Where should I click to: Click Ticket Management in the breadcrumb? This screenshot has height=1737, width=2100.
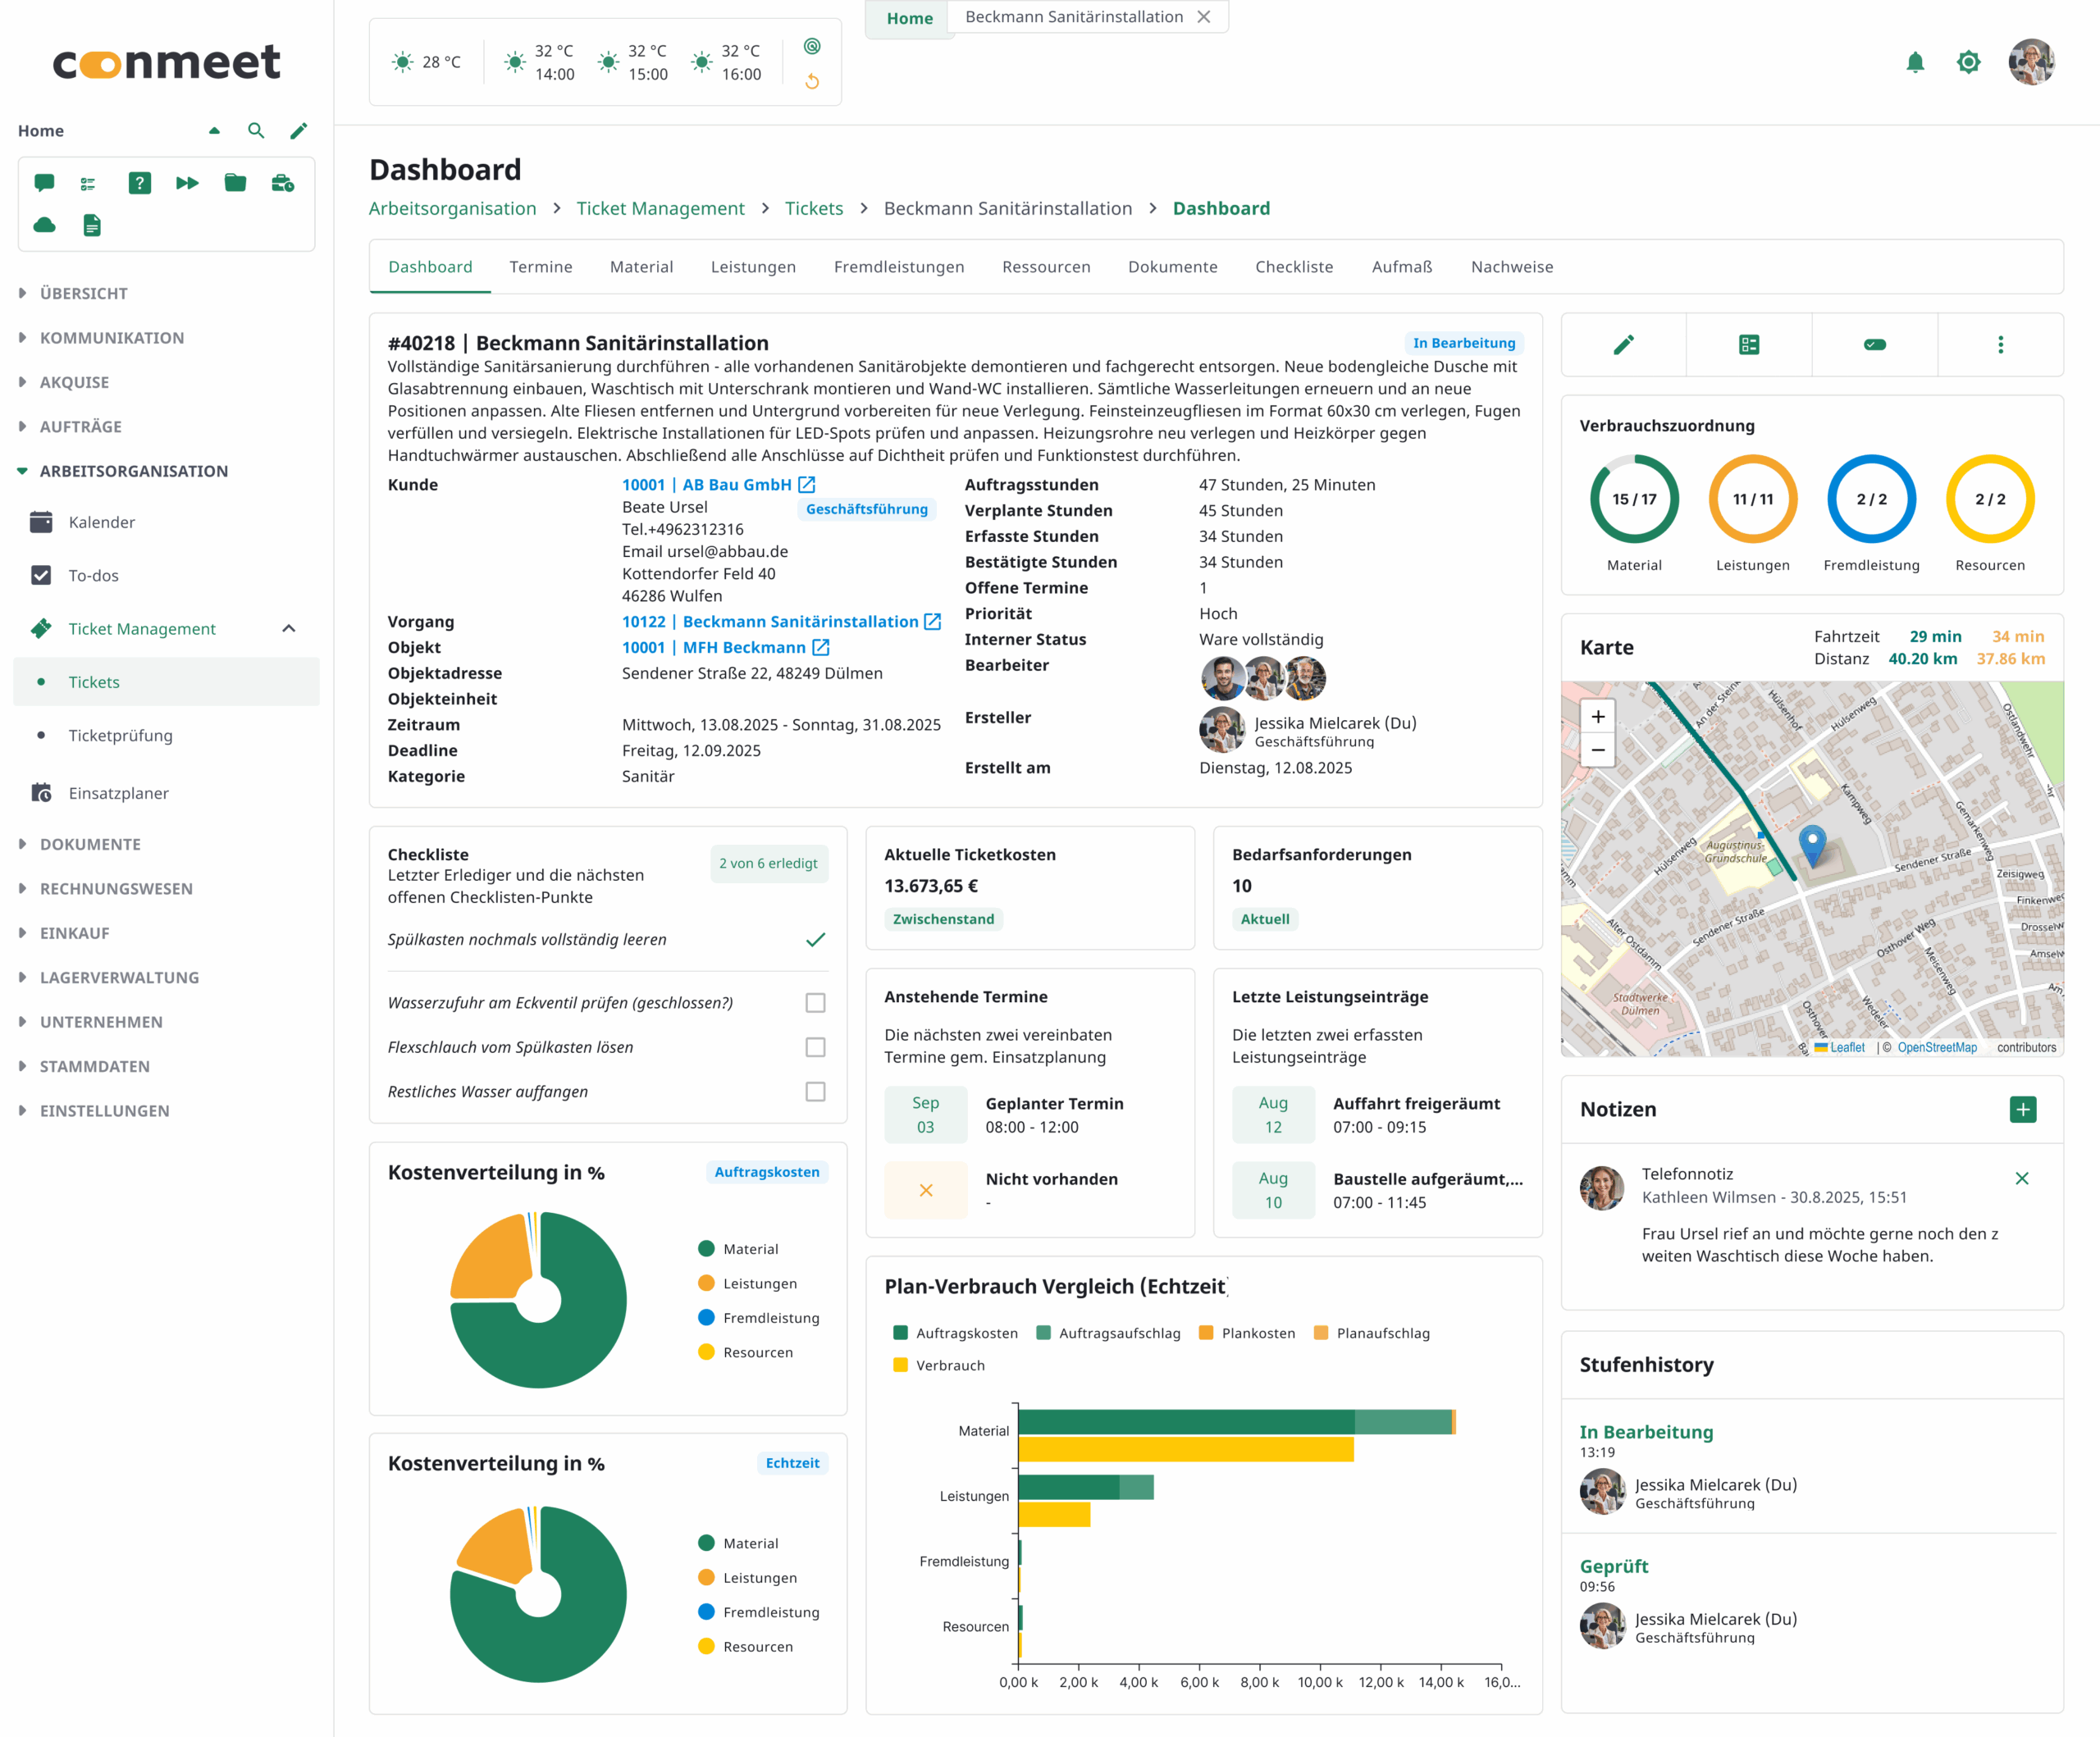click(x=660, y=209)
